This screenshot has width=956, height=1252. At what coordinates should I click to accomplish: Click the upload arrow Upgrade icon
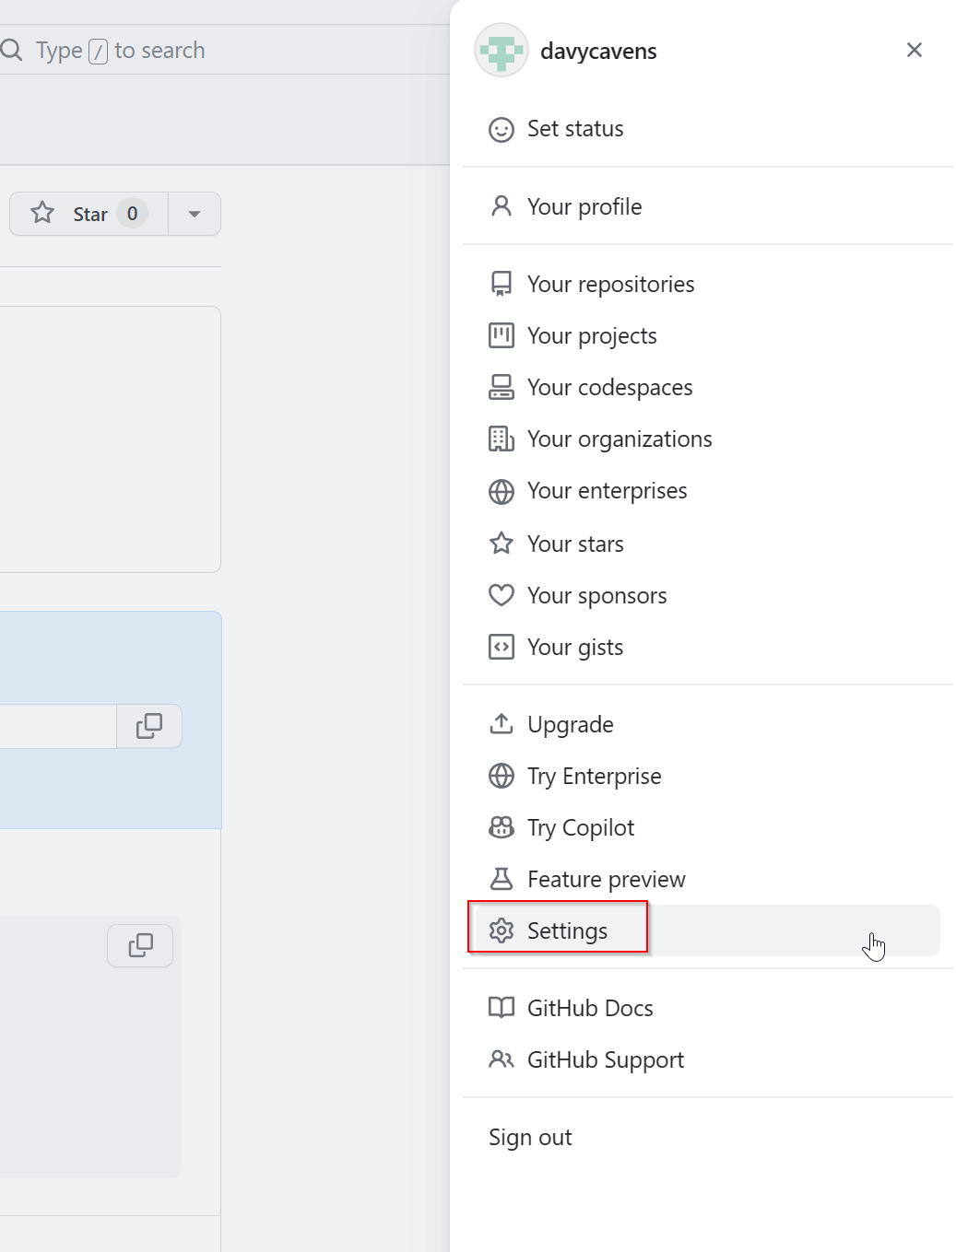tap(502, 724)
